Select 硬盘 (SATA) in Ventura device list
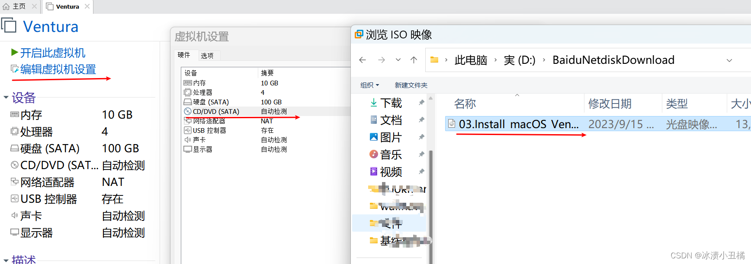This screenshot has height=264, width=751. [50, 148]
